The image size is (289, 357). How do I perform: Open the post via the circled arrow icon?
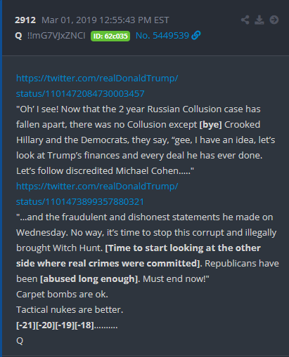tap(274, 20)
